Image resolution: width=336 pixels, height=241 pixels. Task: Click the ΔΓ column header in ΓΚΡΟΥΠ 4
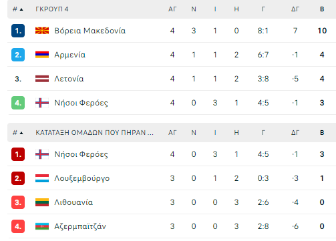295,9
